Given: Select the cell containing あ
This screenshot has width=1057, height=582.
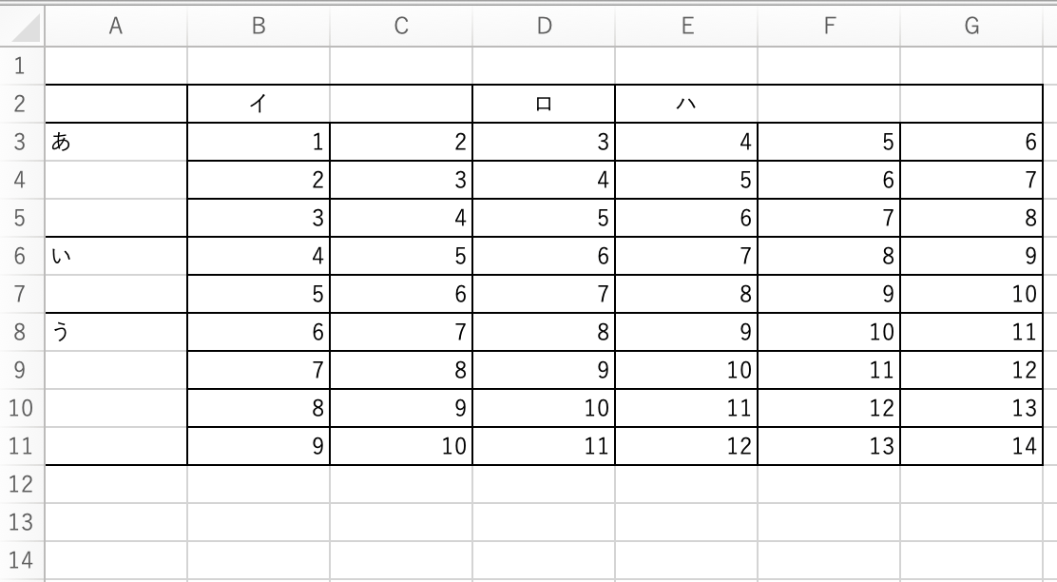Looking at the screenshot, I should coord(116,142).
